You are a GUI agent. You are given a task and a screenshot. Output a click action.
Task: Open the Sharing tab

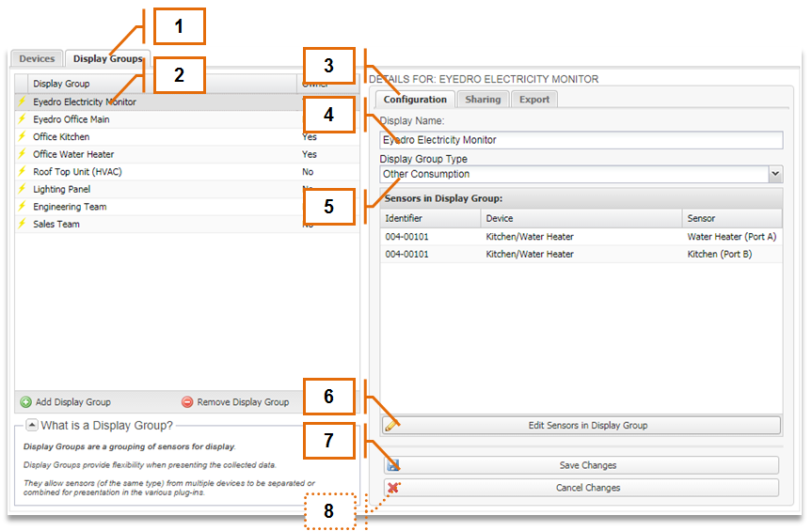[483, 100]
